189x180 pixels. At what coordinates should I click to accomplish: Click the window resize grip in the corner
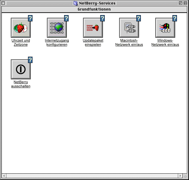coord(185,176)
